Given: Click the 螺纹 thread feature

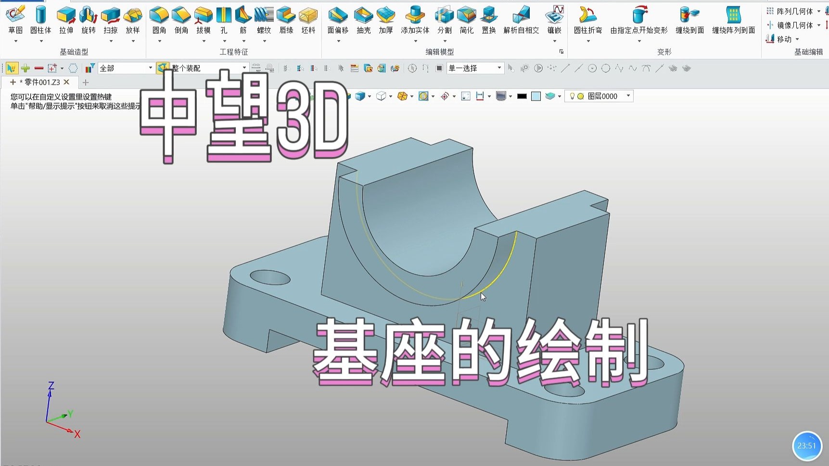Looking at the screenshot, I should [x=264, y=21].
